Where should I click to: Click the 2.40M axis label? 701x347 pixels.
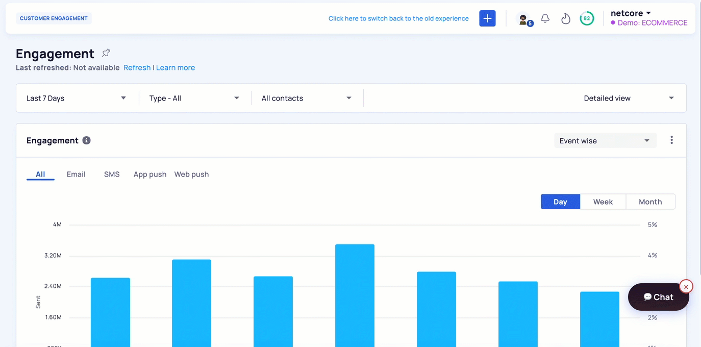click(x=53, y=286)
